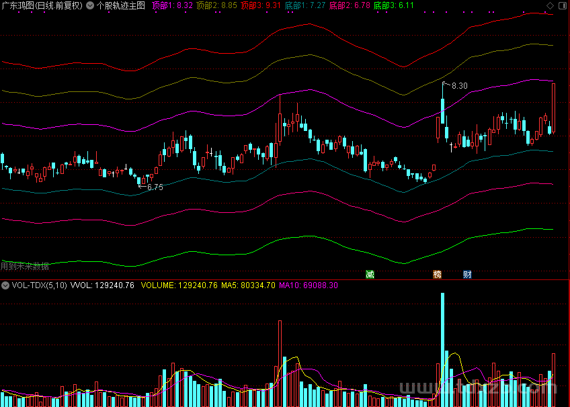
Task: Select the VOLUME: 129240.76 readout
Action: (x=179, y=285)
